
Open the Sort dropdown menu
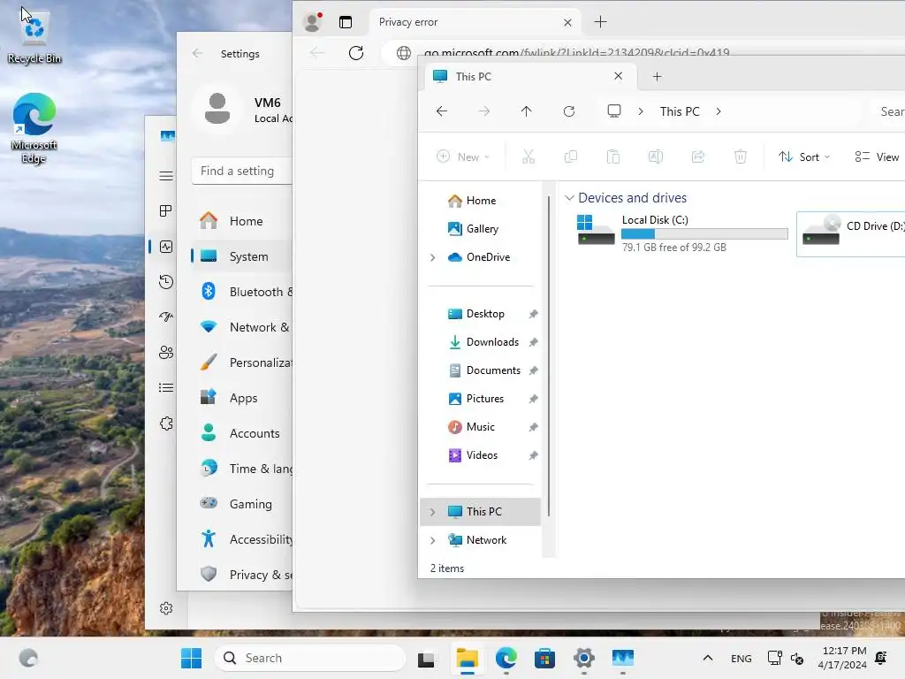click(804, 156)
